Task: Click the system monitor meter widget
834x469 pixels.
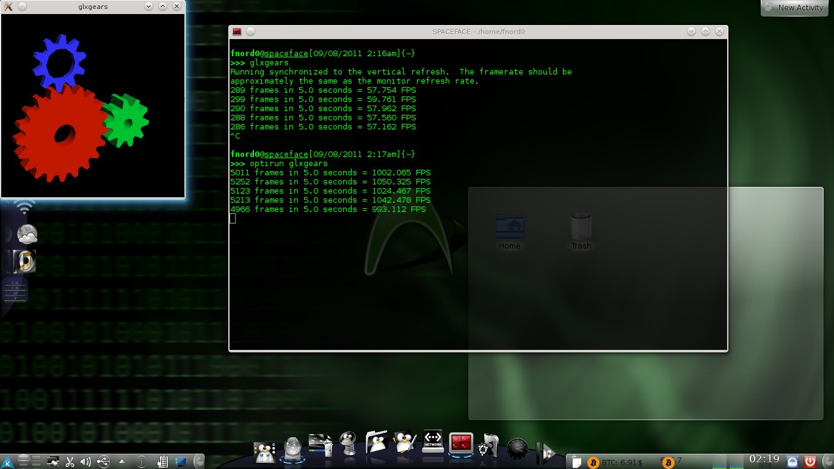Action: click(x=15, y=290)
